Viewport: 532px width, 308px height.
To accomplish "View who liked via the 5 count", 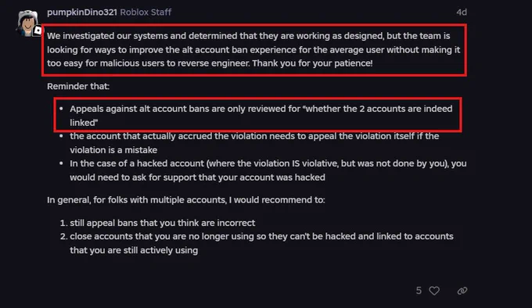I will [419, 291].
